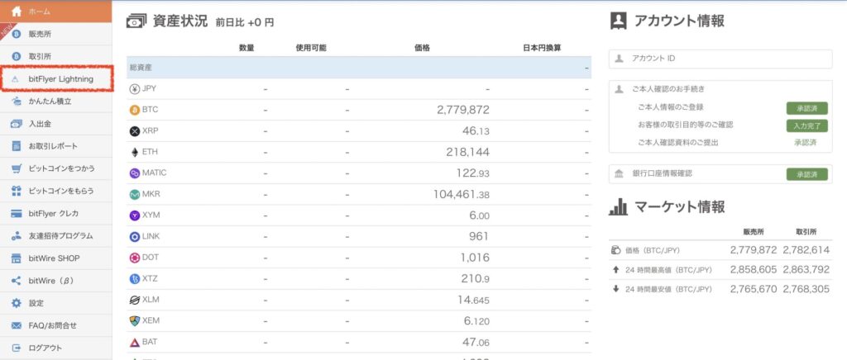847x360 pixels.
Task: Click the XYM coin icon
Action: coord(135,215)
